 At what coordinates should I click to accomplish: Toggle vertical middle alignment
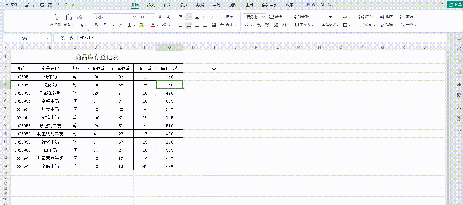coord(189,17)
